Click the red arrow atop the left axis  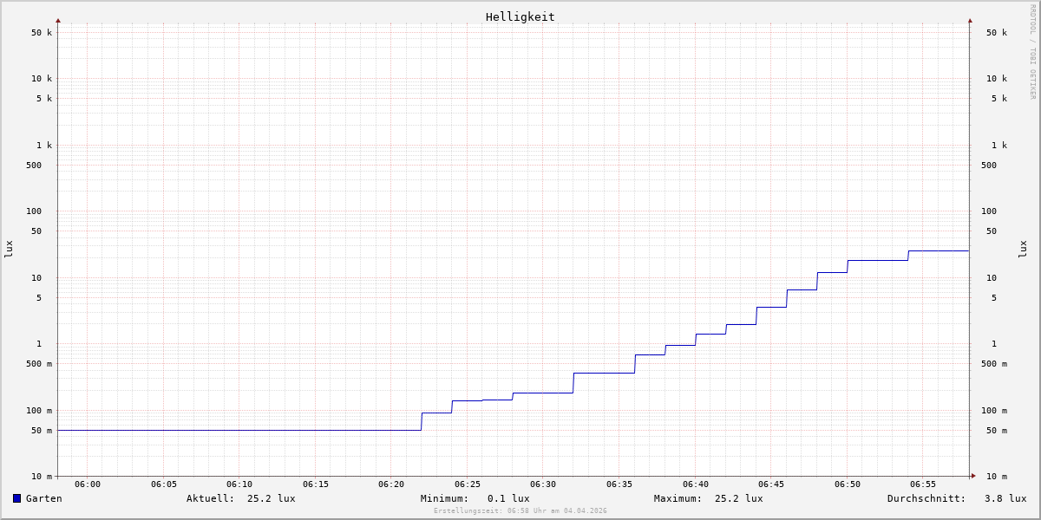(x=58, y=20)
